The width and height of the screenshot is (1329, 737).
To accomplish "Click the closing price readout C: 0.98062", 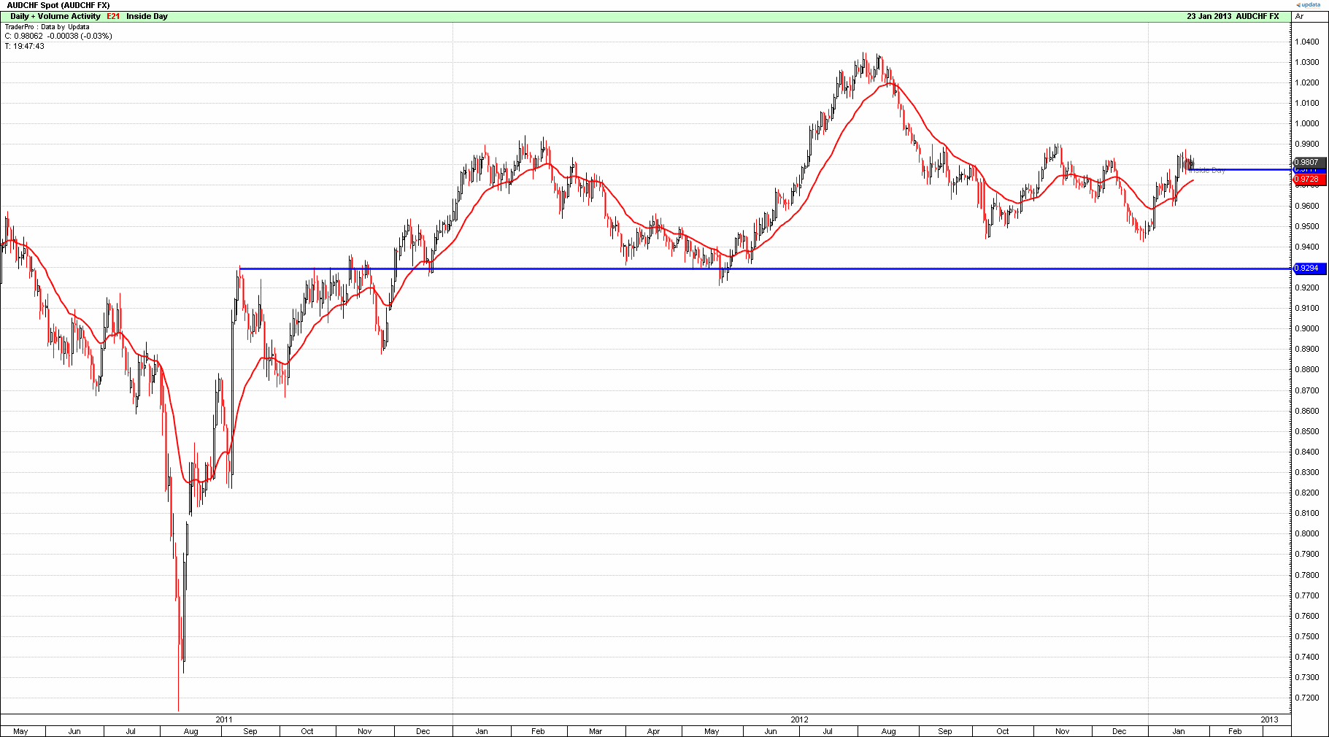I will tap(58, 36).
